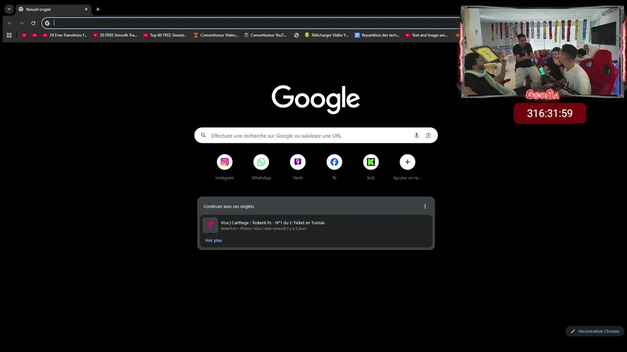This screenshot has width=627, height=352.
Task: Open the Text and Image ani... bookmark
Action: point(426,35)
